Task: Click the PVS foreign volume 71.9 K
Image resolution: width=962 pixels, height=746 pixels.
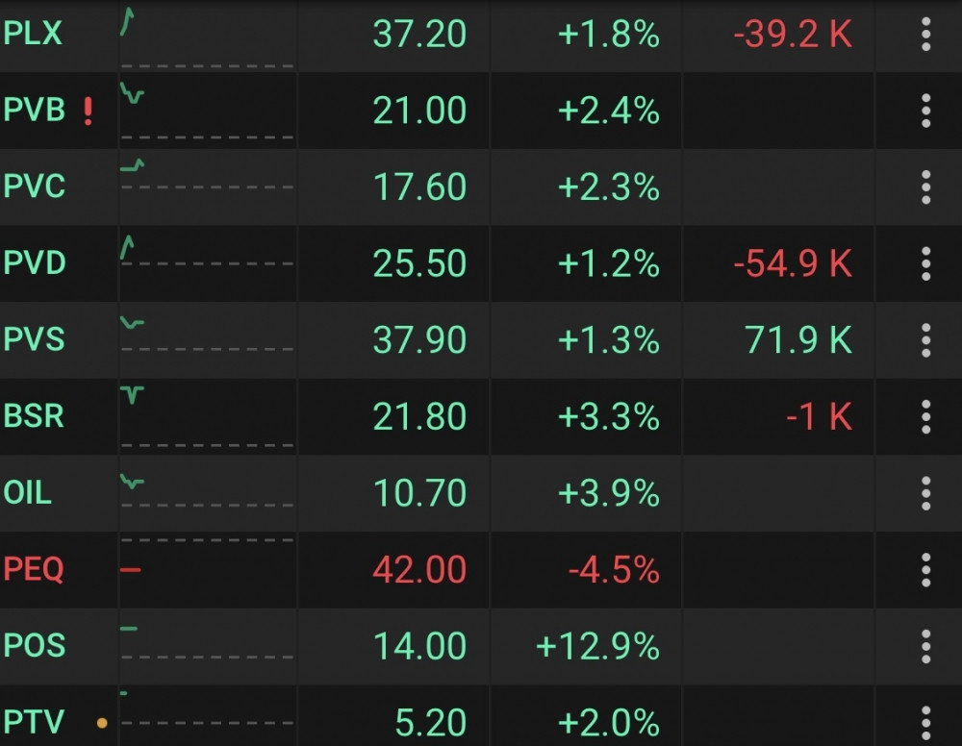Action: click(798, 340)
